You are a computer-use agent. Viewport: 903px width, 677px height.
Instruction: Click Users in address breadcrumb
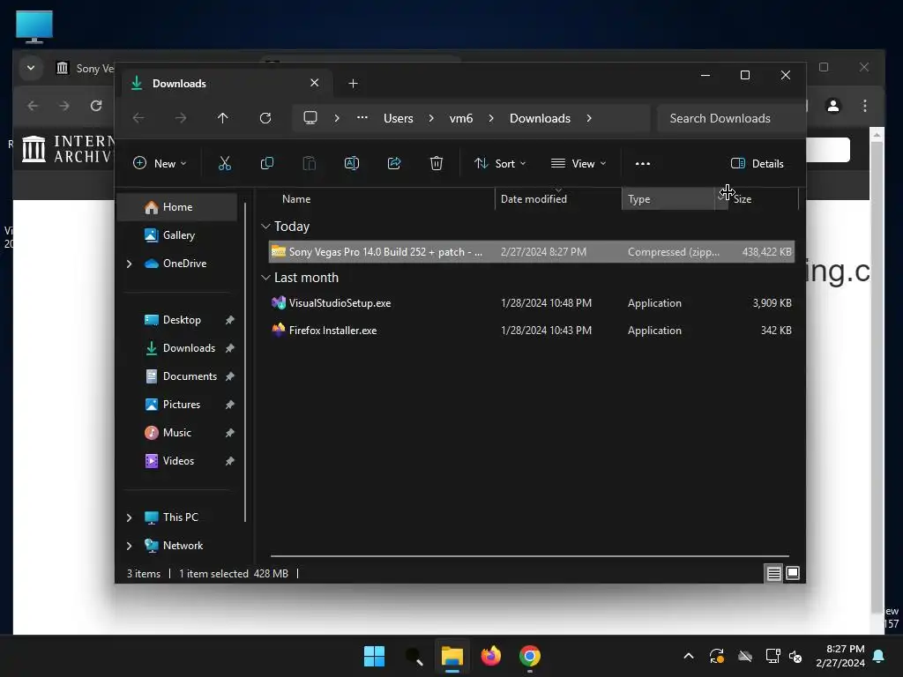coord(399,118)
